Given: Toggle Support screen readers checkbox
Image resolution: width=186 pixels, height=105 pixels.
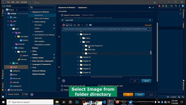Looking at the screenshot, I should pyautogui.click(x=62, y=15).
